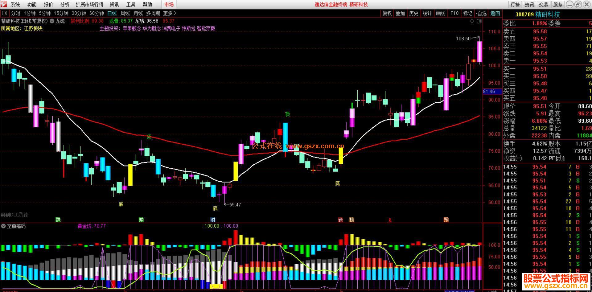
Task: Click the 预 event marker
Action: tap(446, 220)
